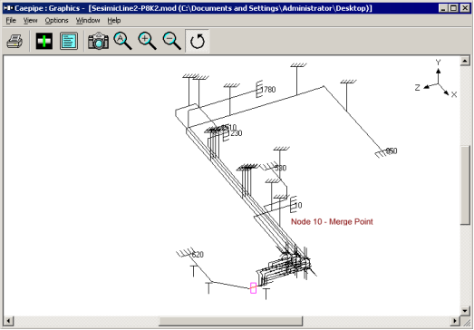The height and width of the screenshot is (330, 474).
Task: Open the Help menu
Action: tap(114, 21)
